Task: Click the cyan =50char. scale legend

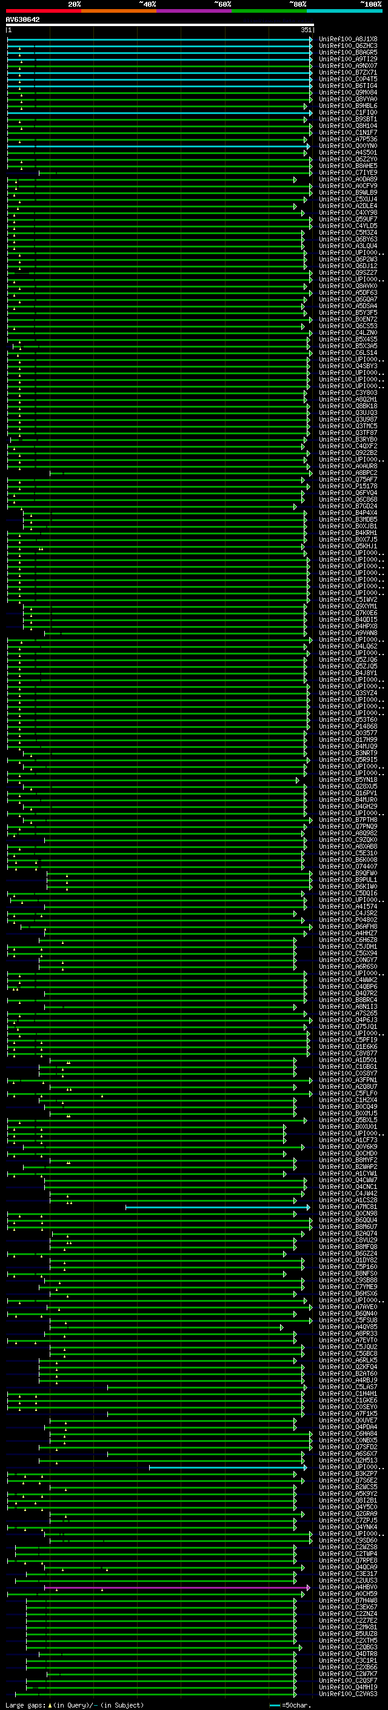Action: coord(290,1705)
